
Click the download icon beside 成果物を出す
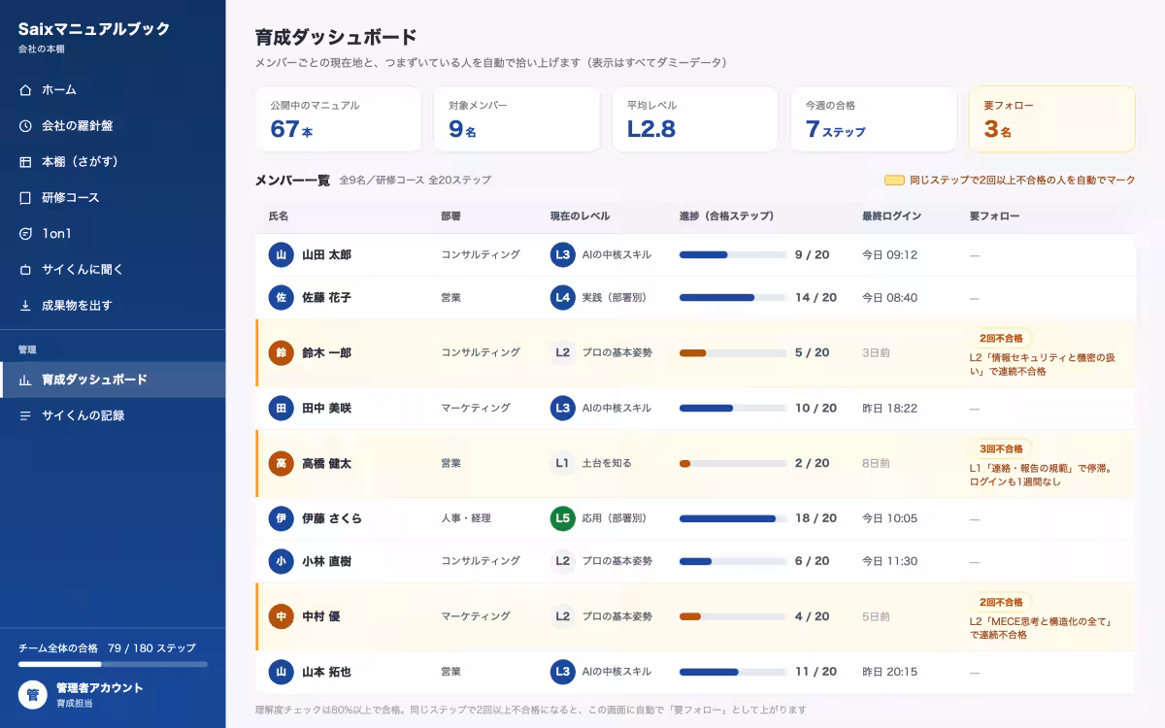pyautogui.click(x=25, y=305)
